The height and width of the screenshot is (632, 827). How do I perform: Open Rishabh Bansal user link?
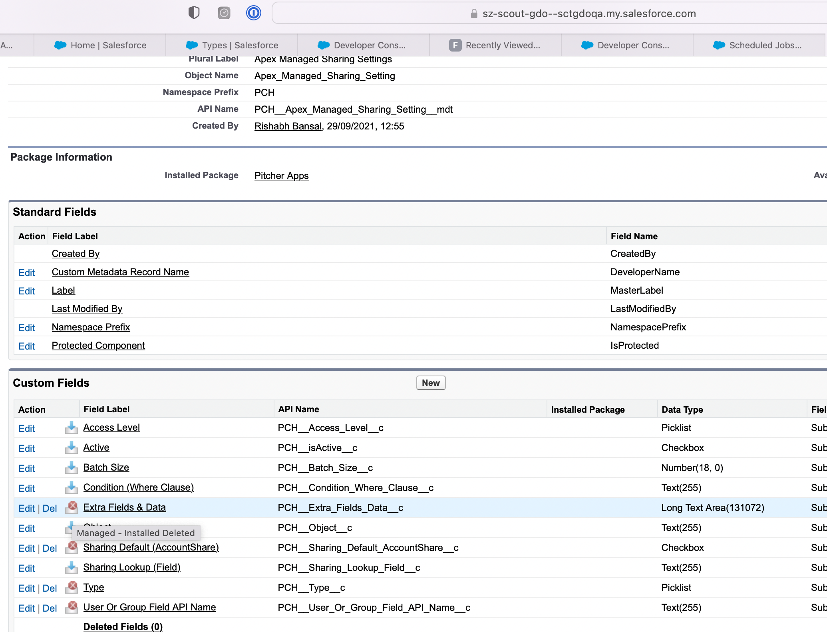[288, 126]
